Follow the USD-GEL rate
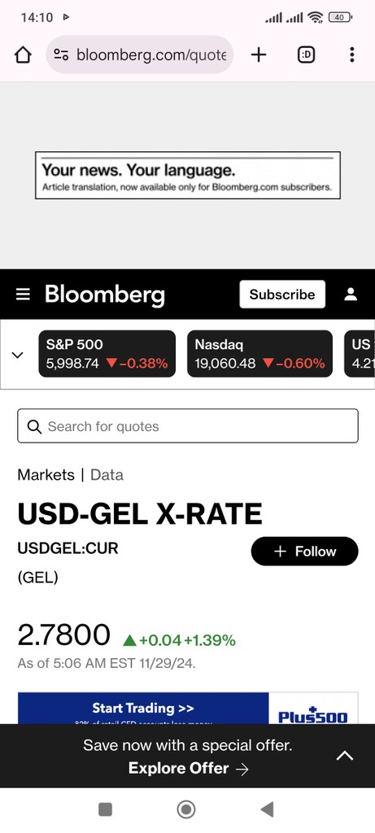This screenshot has height=833, width=375. click(x=304, y=552)
